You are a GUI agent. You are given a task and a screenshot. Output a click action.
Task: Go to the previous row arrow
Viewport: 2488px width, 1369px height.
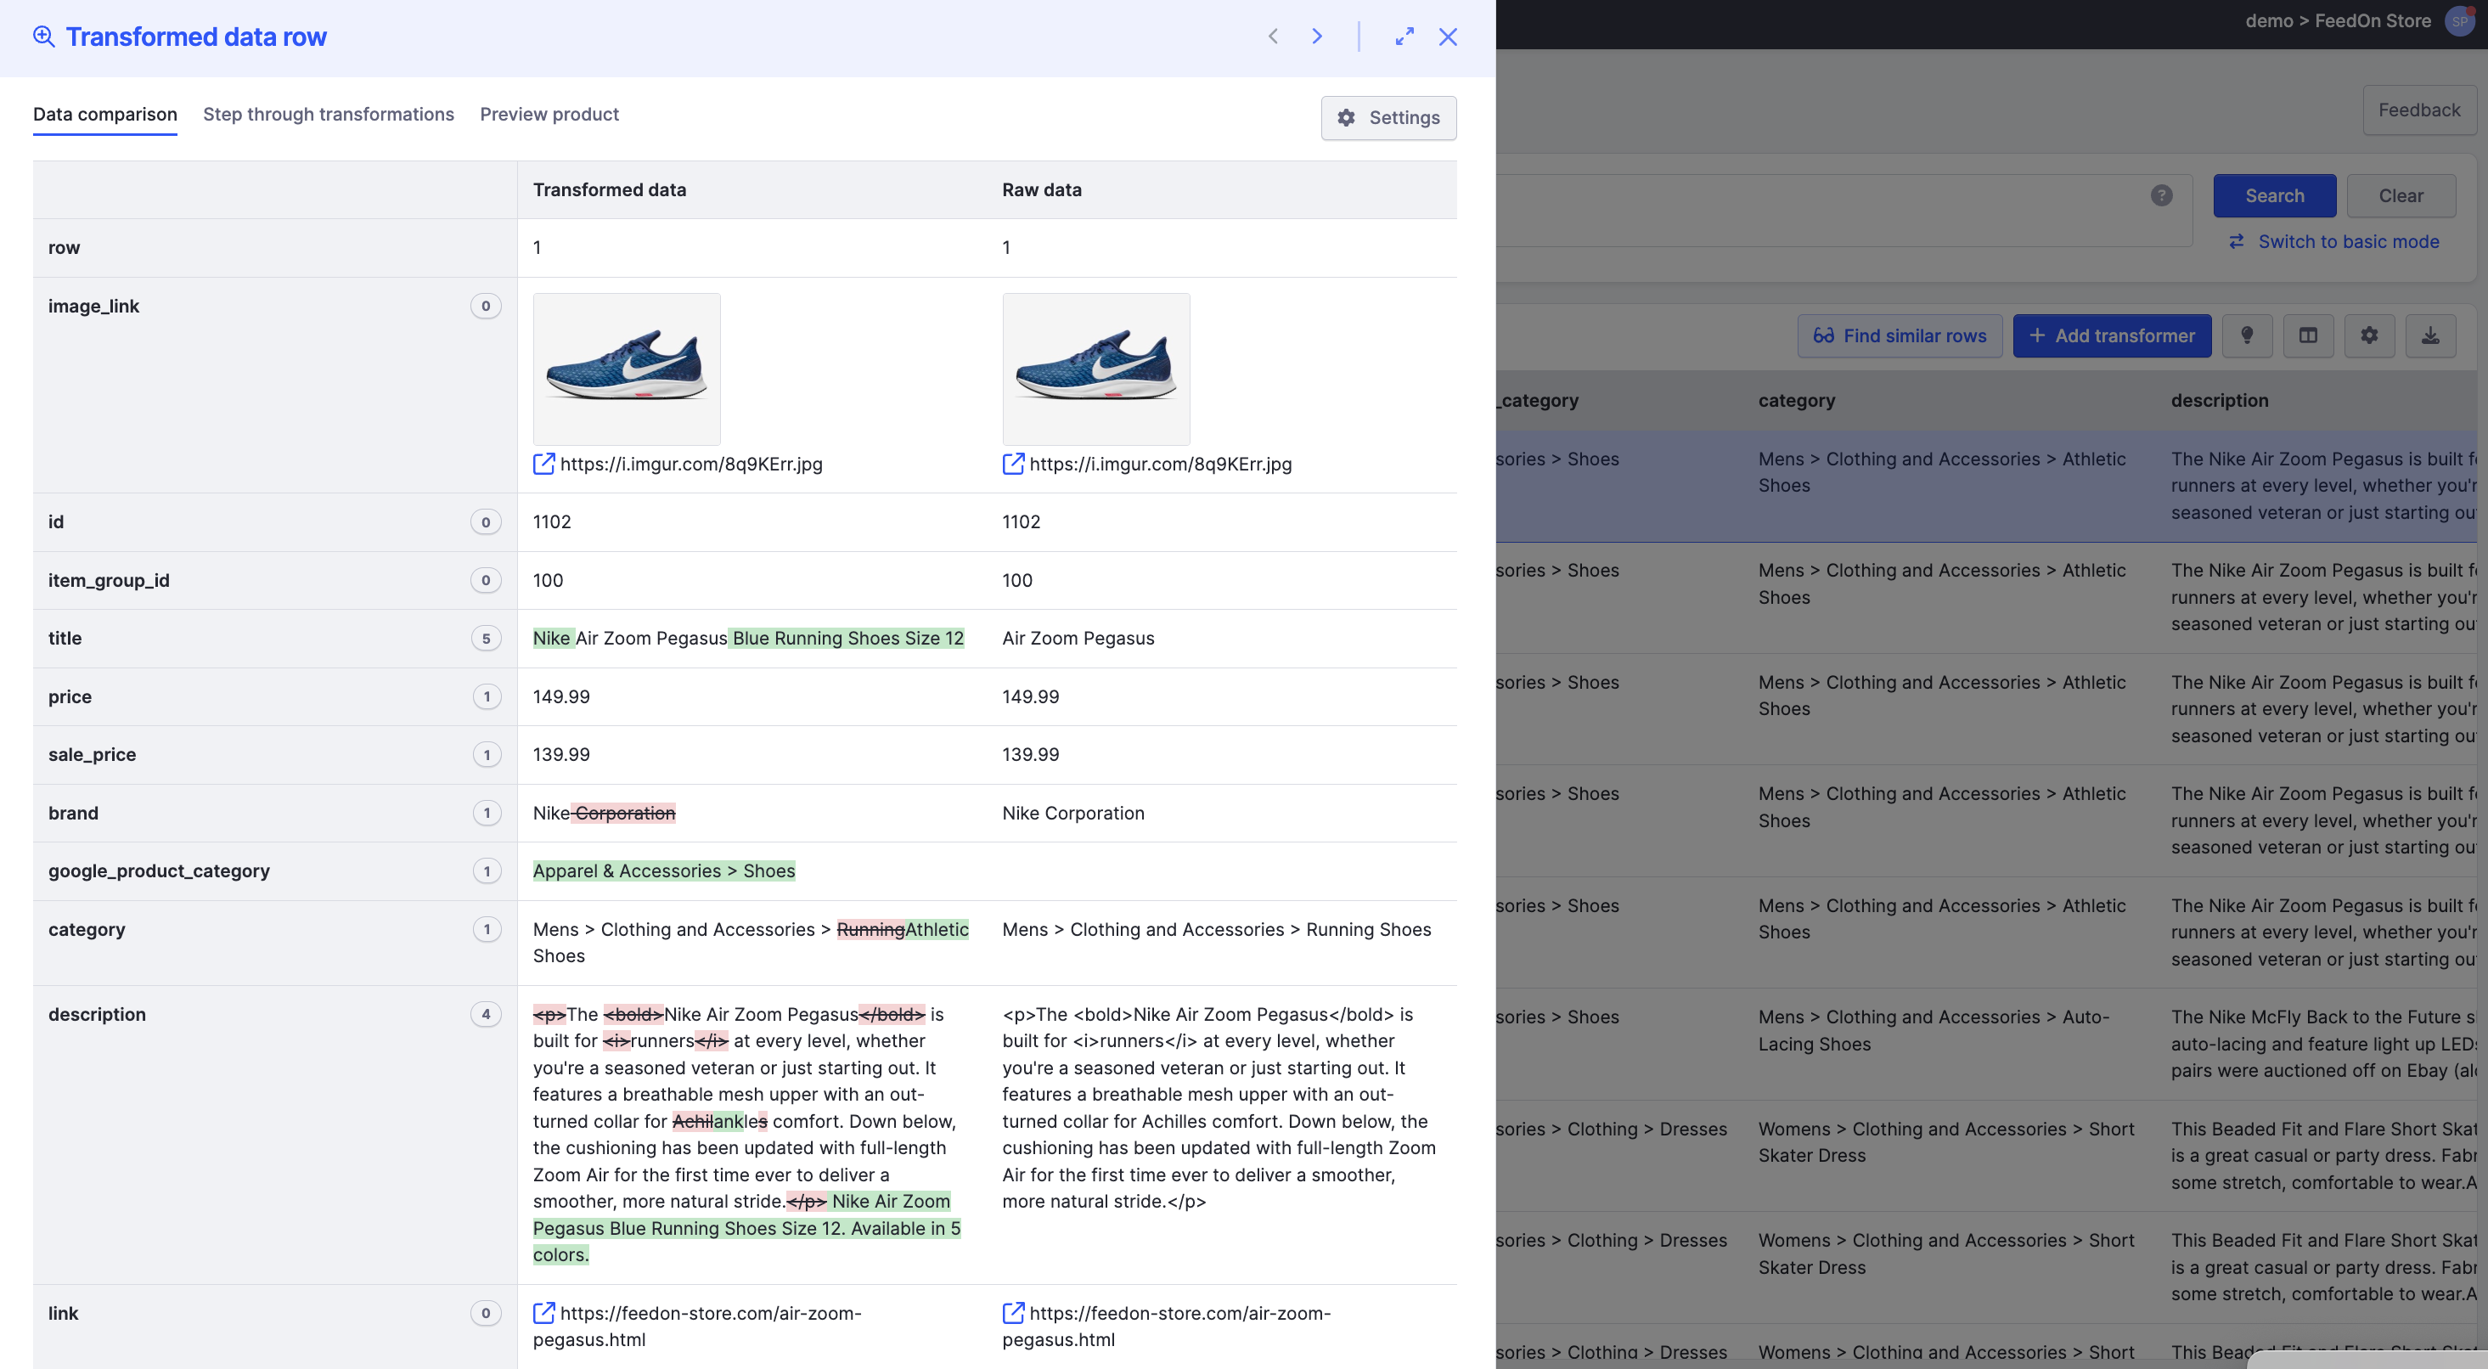tap(1273, 37)
